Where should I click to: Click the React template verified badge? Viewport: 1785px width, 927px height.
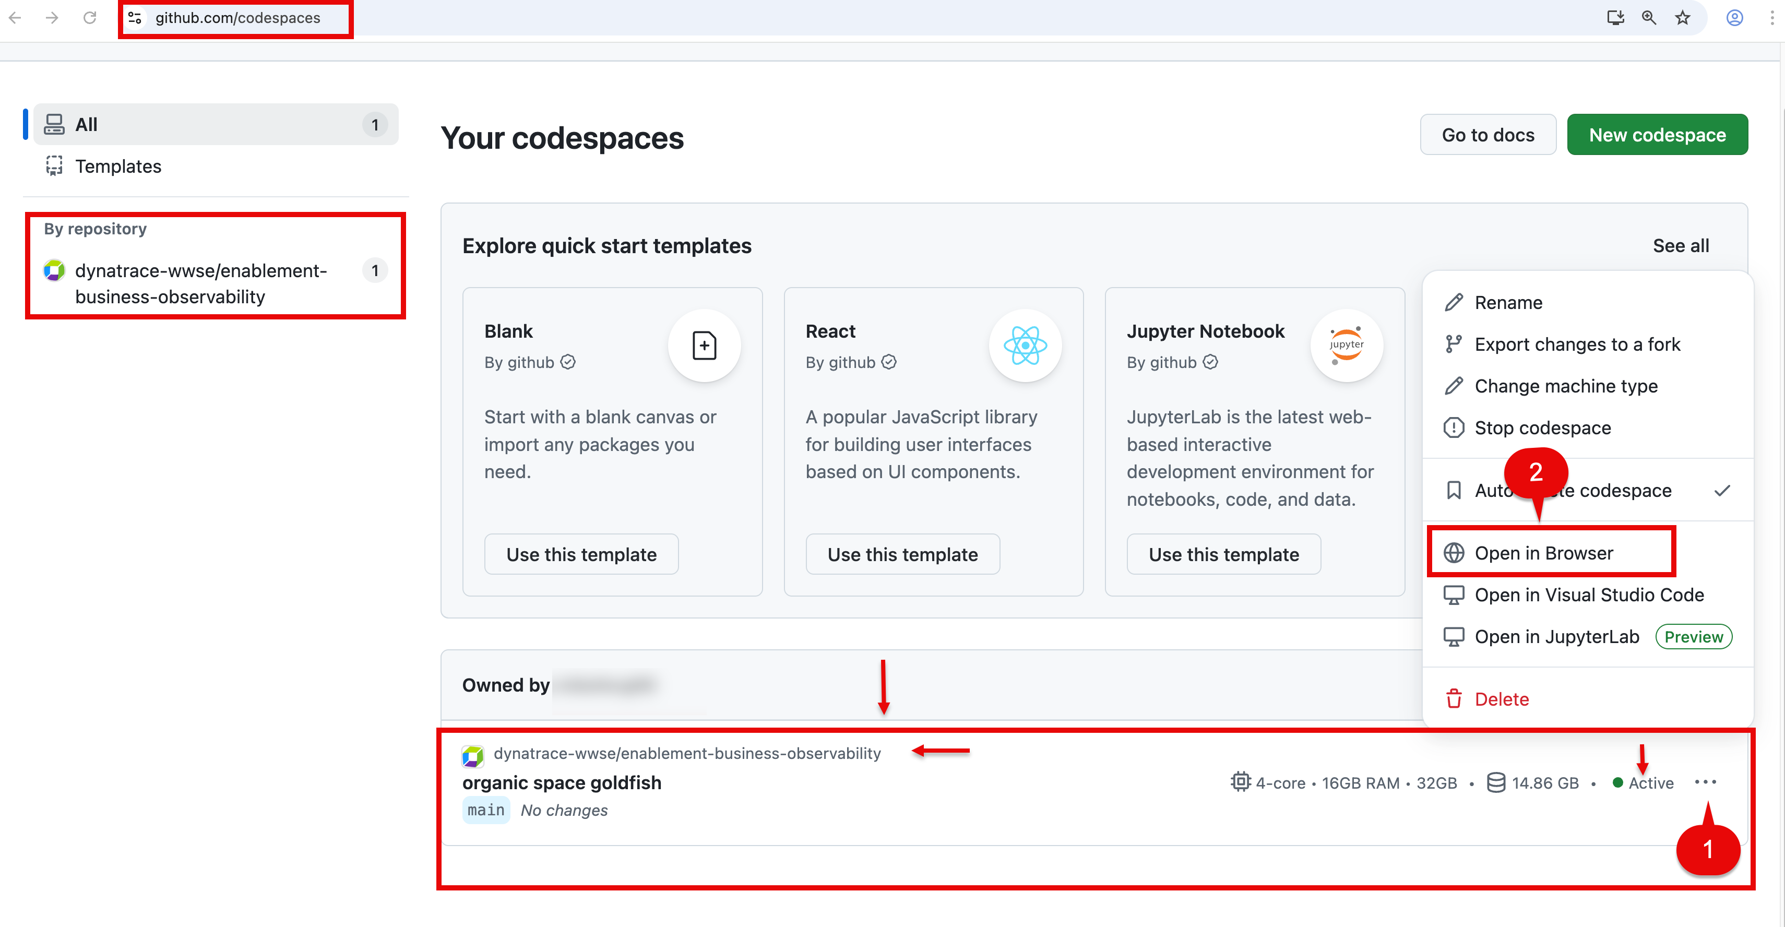click(x=889, y=362)
